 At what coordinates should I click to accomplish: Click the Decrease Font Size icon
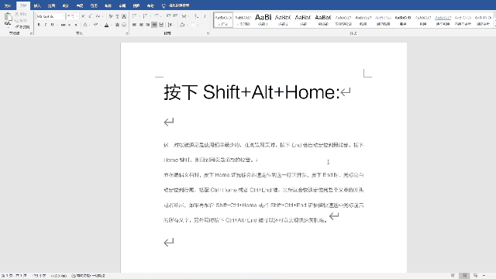point(90,16)
